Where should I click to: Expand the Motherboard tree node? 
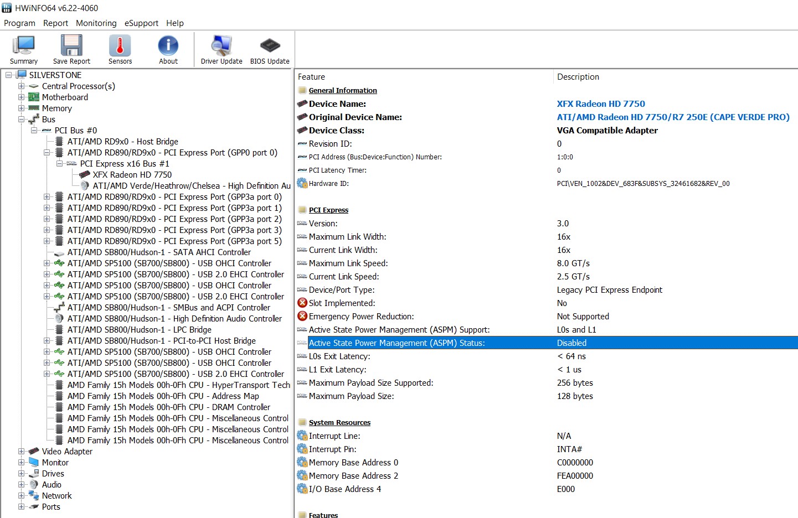(x=21, y=97)
